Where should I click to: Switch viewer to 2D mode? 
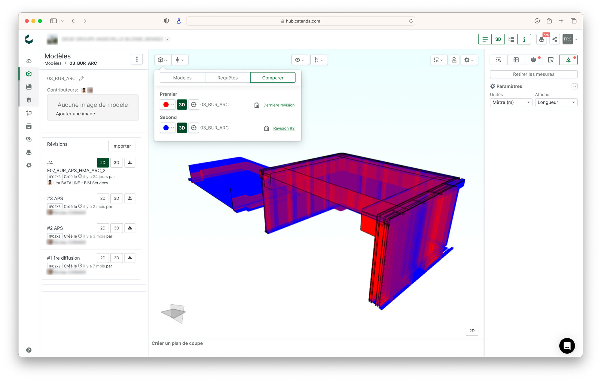[x=472, y=331]
